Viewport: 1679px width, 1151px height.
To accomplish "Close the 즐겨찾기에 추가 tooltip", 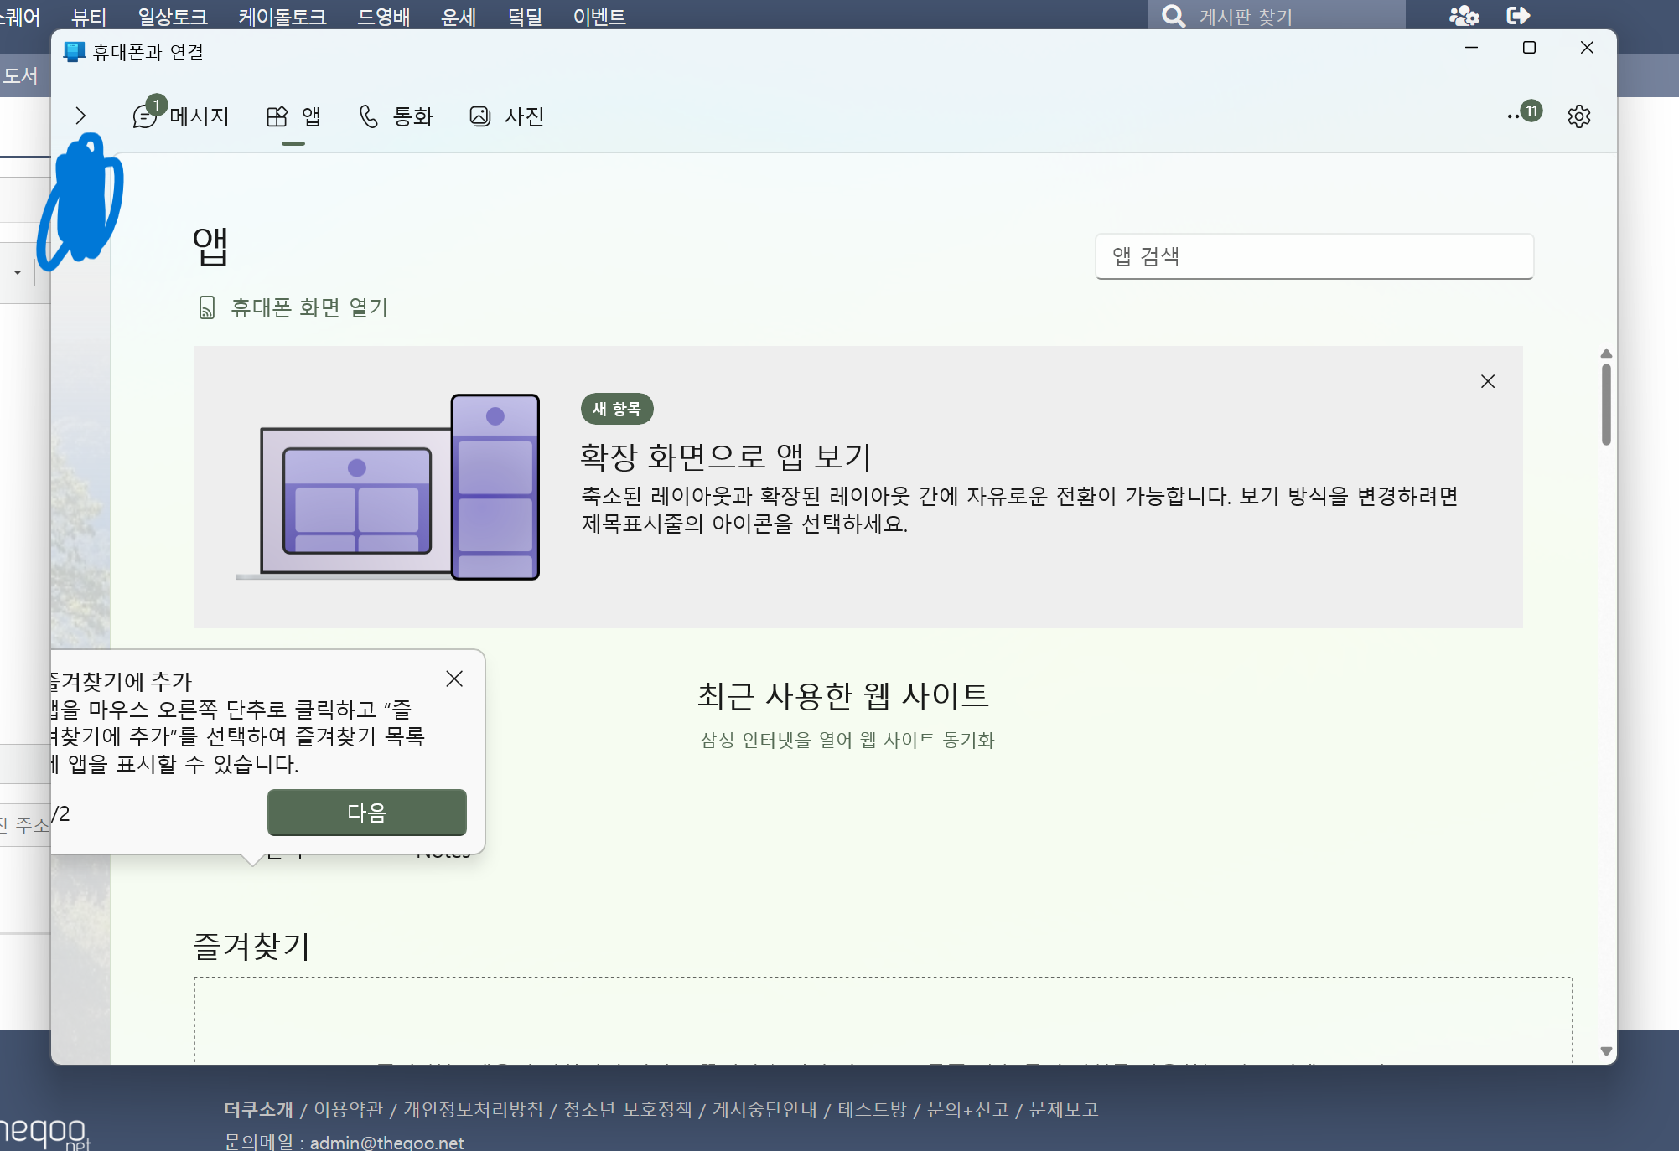I will tap(454, 679).
